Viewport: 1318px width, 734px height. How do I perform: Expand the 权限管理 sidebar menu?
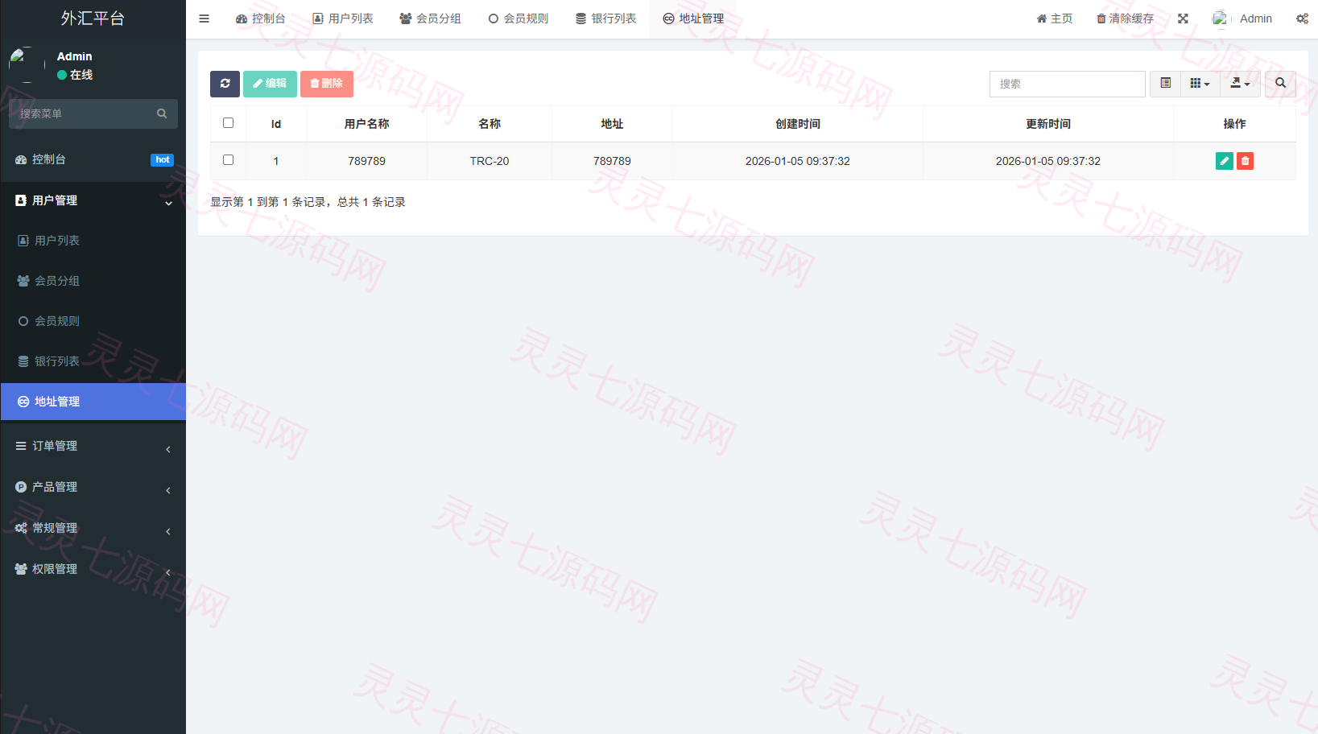(x=93, y=569)
